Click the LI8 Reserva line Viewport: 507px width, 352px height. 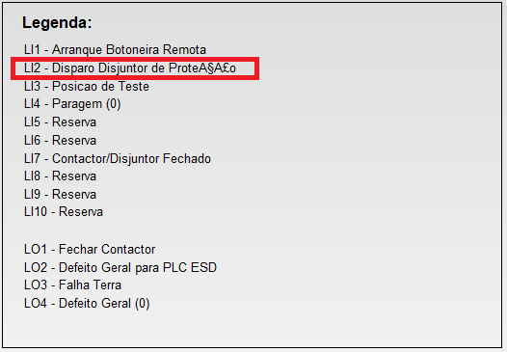coord(60,176)
